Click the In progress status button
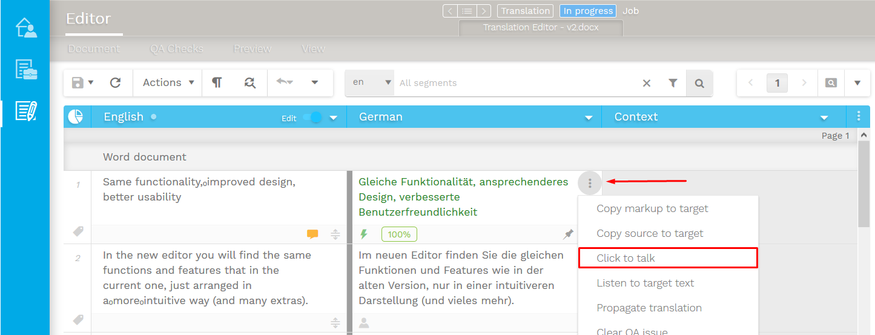Screen dimensions: 875x335 (x=587, y=11)
